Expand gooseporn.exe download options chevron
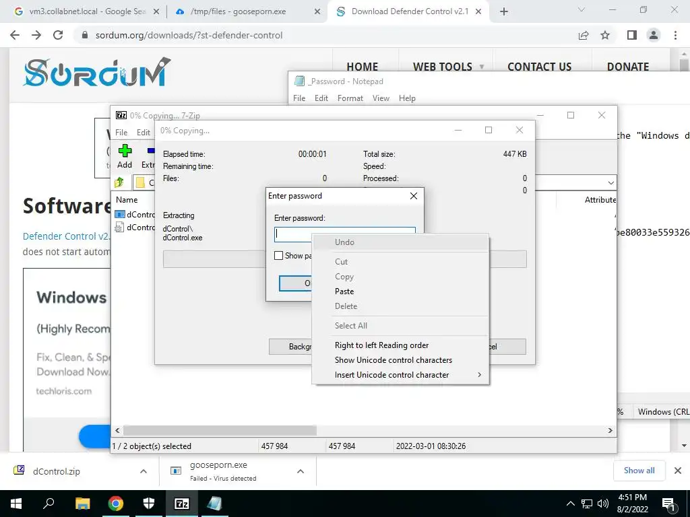 pyautogui.click(x=300, y=471)
